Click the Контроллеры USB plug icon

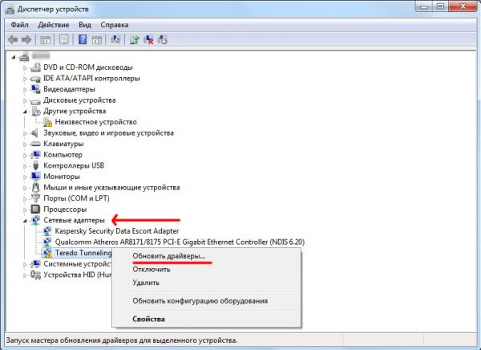(x=35, y=165)
